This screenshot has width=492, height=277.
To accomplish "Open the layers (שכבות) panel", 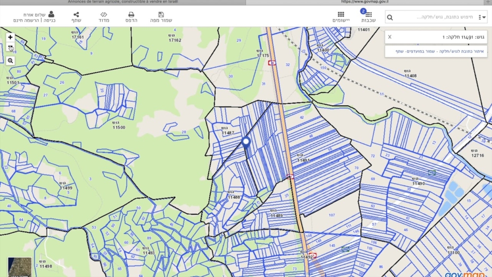I will click(368, 17).
